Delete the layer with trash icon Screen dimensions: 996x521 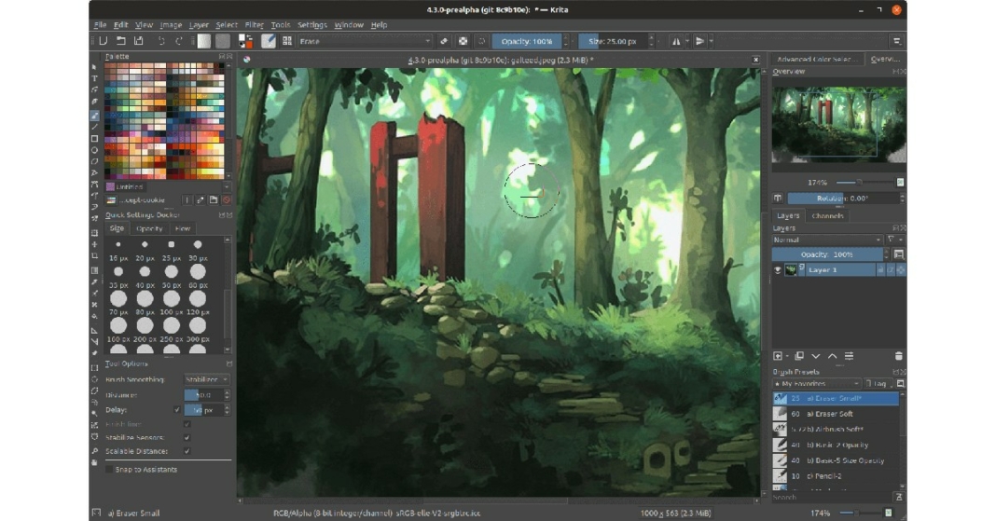click(898, 357)
